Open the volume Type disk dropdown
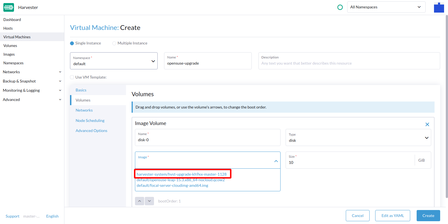Viewport: 448px width, 224px height. 358,137
